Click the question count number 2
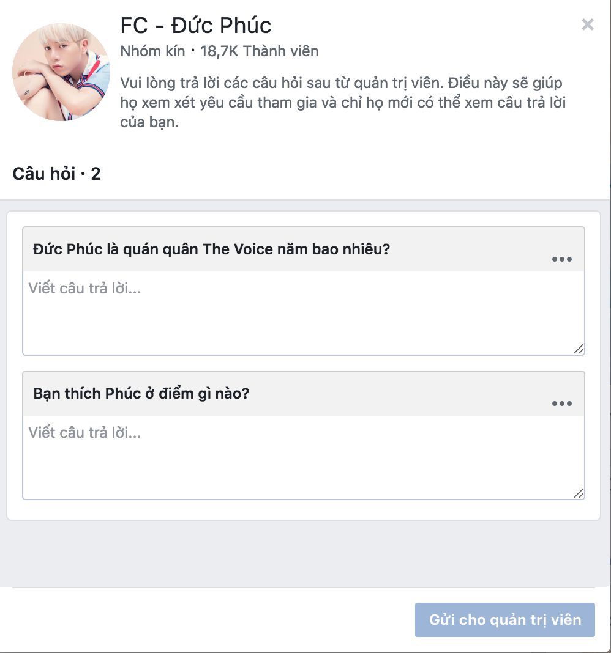The image size is (611, 653). point(96,174)
